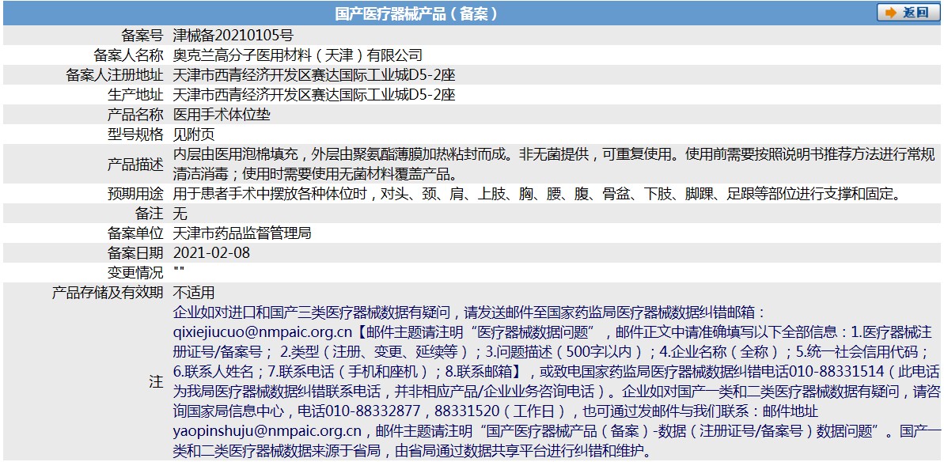Image resolution: width=944 pixels, height=462 pixels.
Task: Select the header title 国产医疗器械产品（备案）
Action: 416,13
